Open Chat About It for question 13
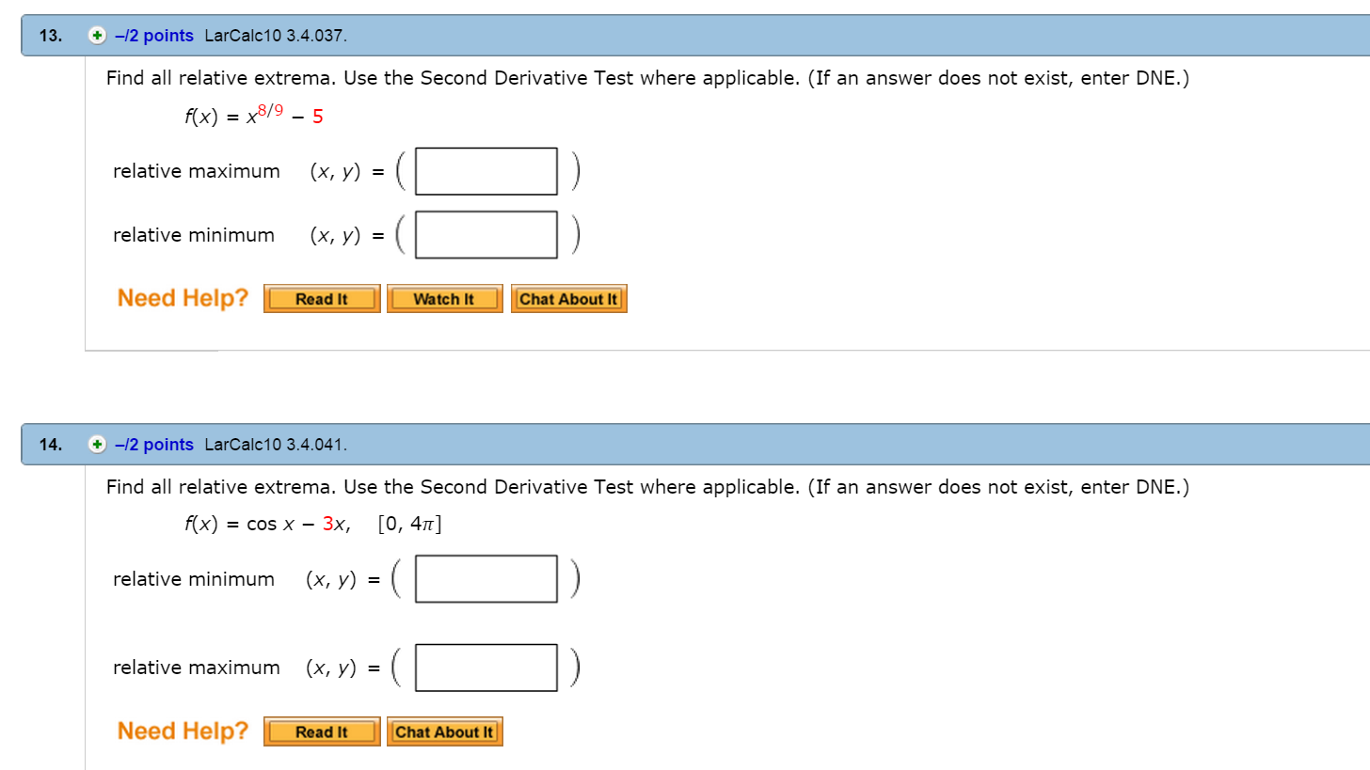 tap(568, 298)
